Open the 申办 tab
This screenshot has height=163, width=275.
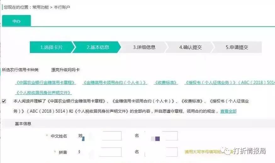pyautogui.click(x=16, y=21)
